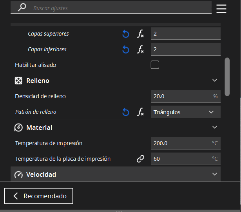This screenshot has width=241, height=212.
Task: Click the formula icon for Capas inferiores
Action: (x=140, y=50)
